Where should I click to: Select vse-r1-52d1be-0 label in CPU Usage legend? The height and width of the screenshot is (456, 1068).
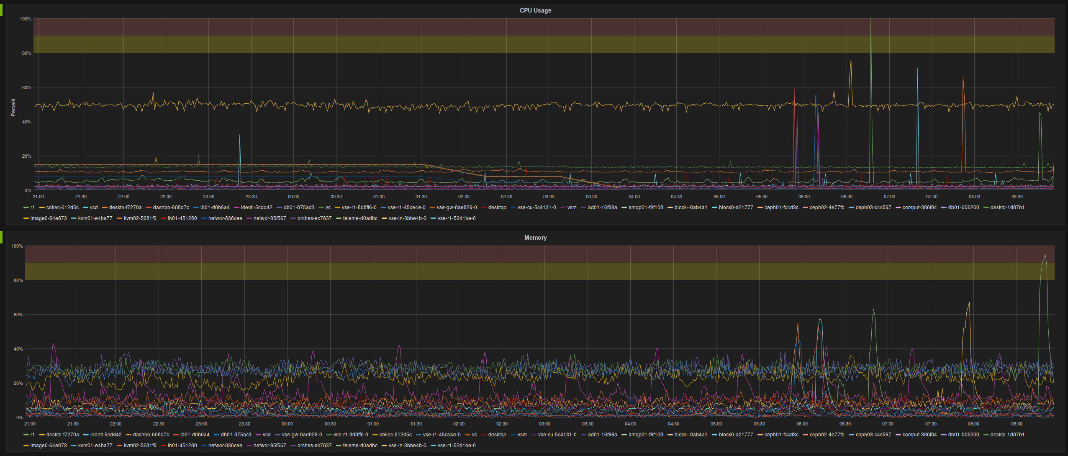point(456,218)
